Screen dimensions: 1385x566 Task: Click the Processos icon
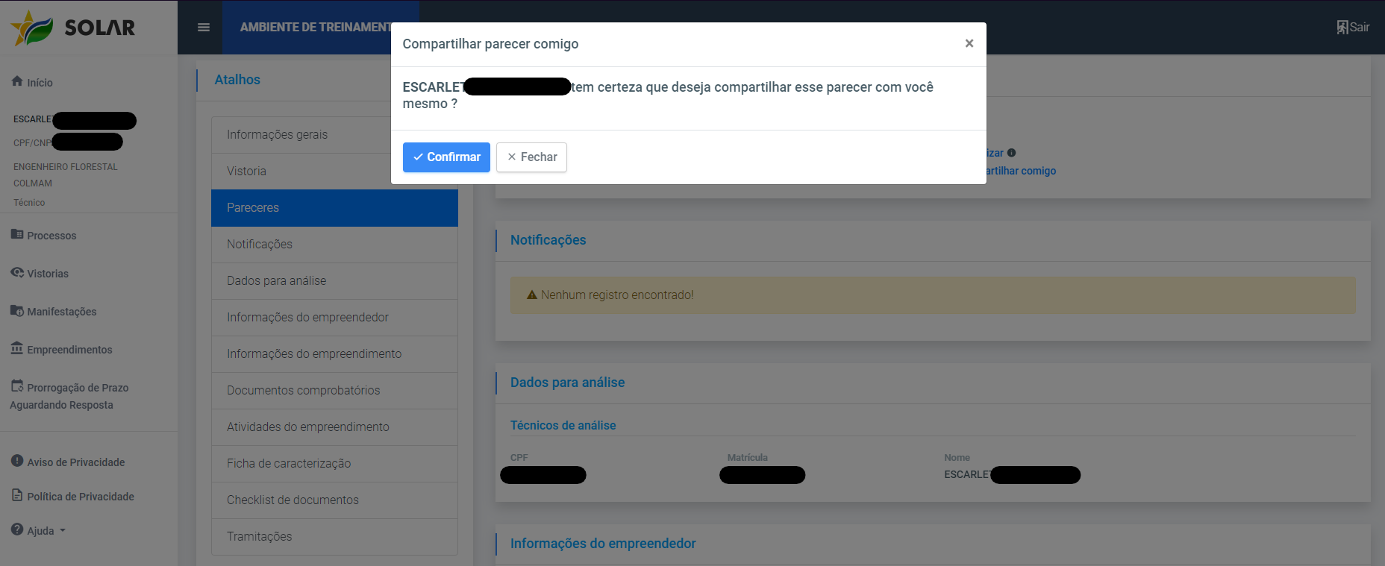coord(17,234)
